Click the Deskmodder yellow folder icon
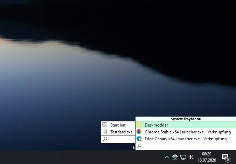 [139, 125]
